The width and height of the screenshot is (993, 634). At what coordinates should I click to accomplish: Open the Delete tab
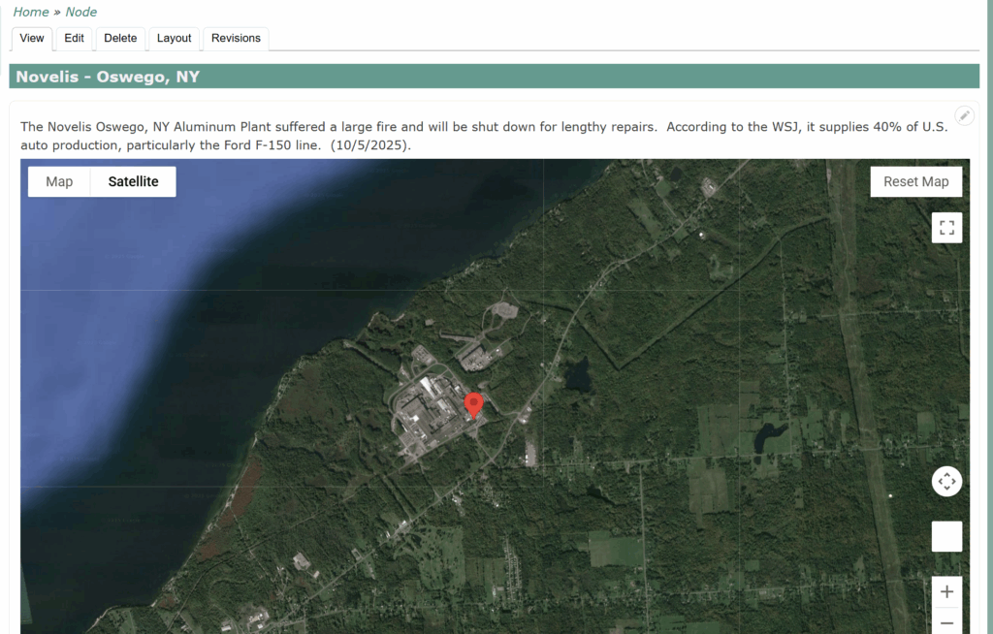[120, 38]
